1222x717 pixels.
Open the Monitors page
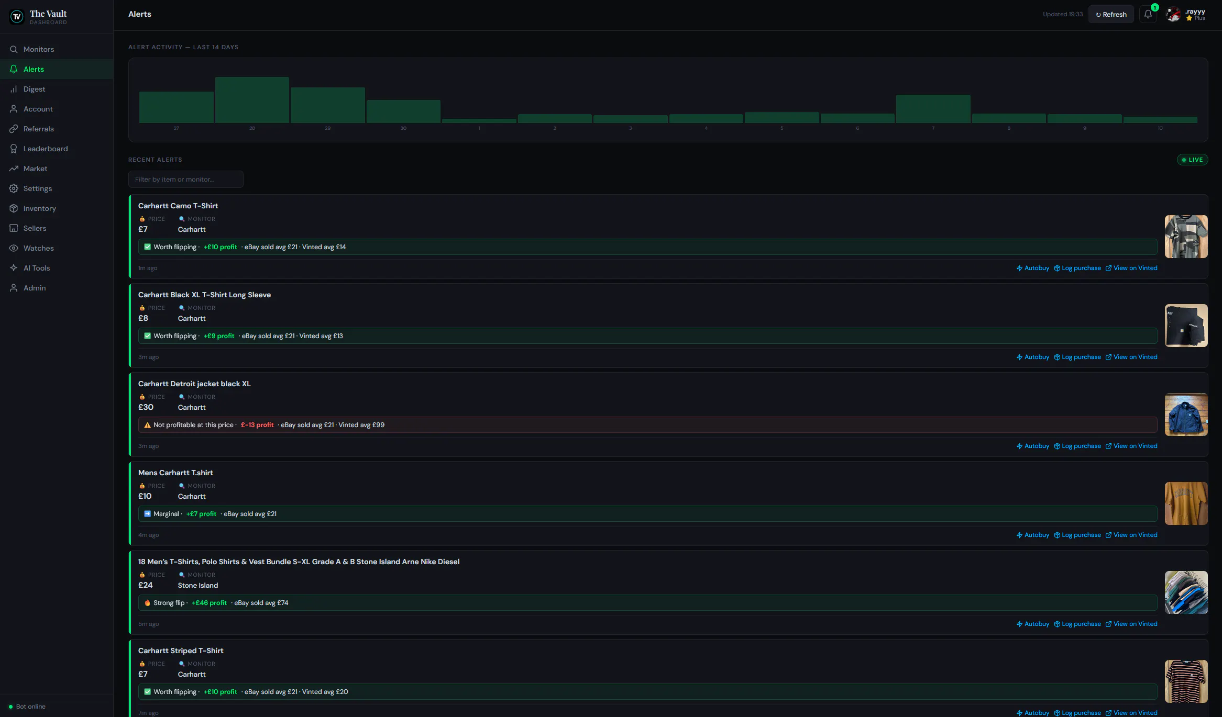click(57, 49)
